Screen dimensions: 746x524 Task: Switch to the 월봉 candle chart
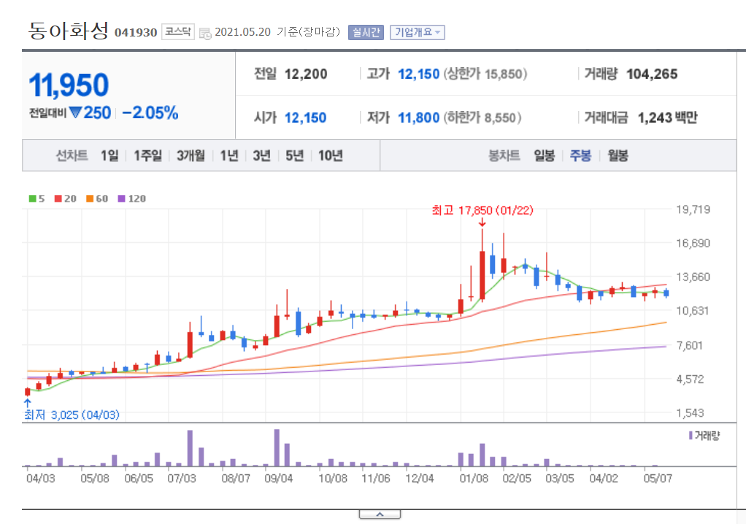click(618, 155)
